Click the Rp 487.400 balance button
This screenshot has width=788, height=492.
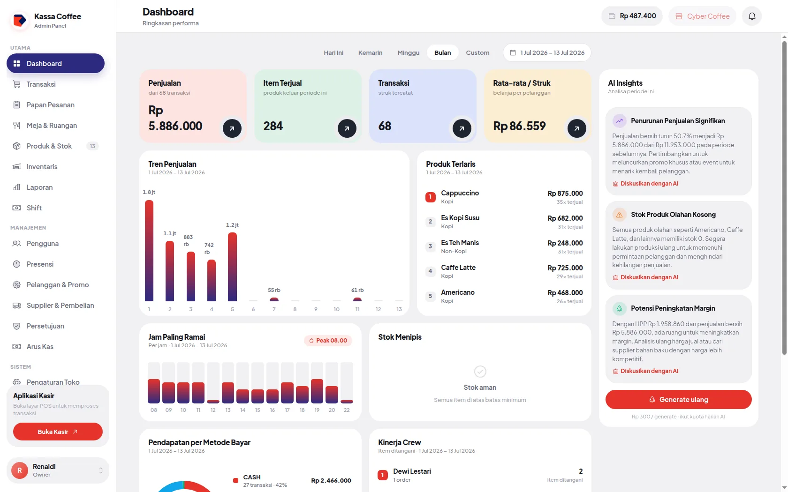click(632, 16)
